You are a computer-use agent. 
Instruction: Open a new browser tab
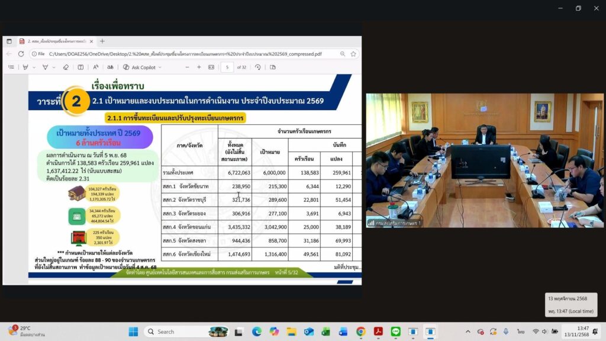click(x=102, y=41)
